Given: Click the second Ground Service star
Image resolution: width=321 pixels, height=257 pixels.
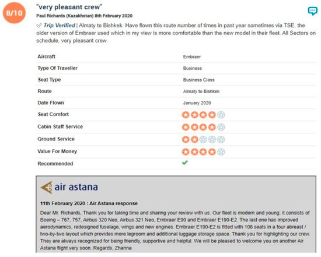Looking at the screenshot, I should point(194,139).
